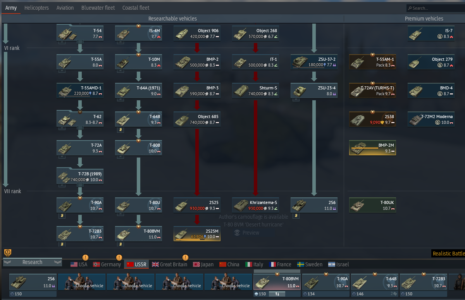This screenshot has height=300, width=465.
Task: Select the T-80U tank card
Action: tap(139, 205)
